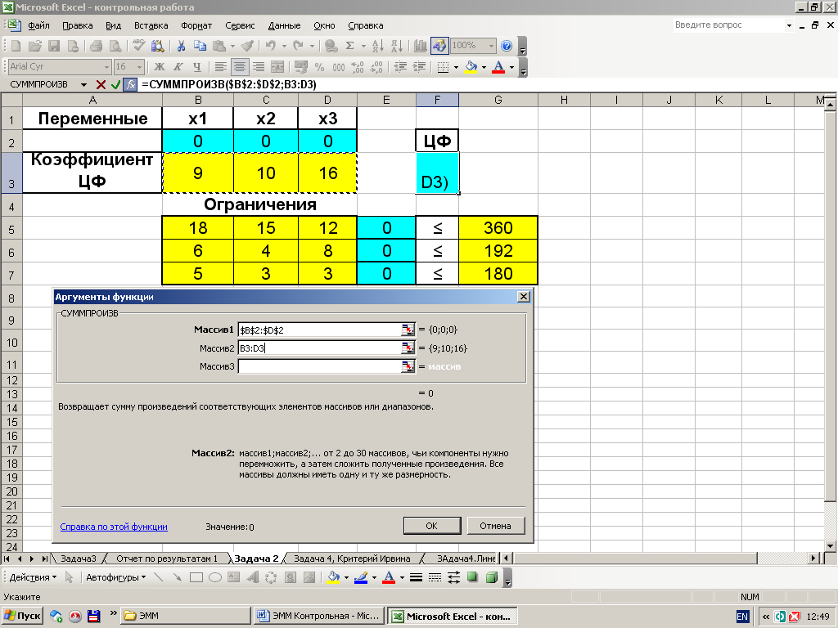Image resolution: width=838 pixels, height=628 pixels.
Task: Select the Oval shape drawing tool
Action: pyautogui.click(x=215, y=577)
